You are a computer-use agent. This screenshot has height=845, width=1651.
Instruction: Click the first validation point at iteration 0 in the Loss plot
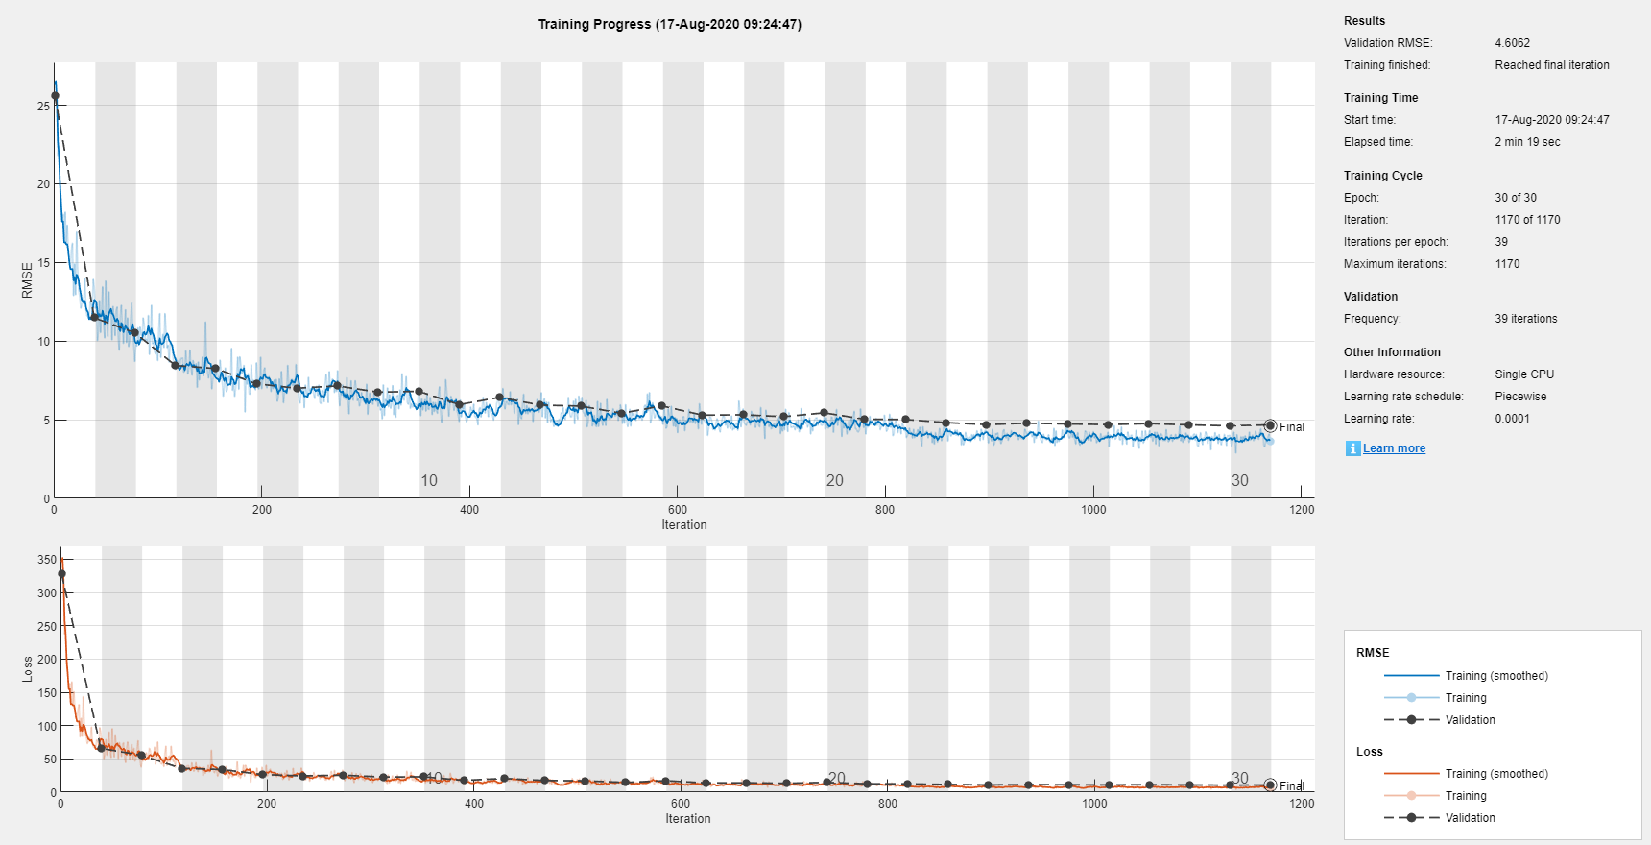(61, 574)
